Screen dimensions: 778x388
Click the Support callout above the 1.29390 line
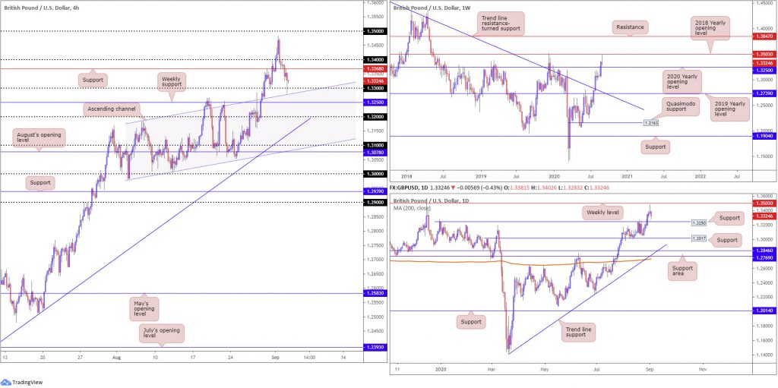pos(41,182)
